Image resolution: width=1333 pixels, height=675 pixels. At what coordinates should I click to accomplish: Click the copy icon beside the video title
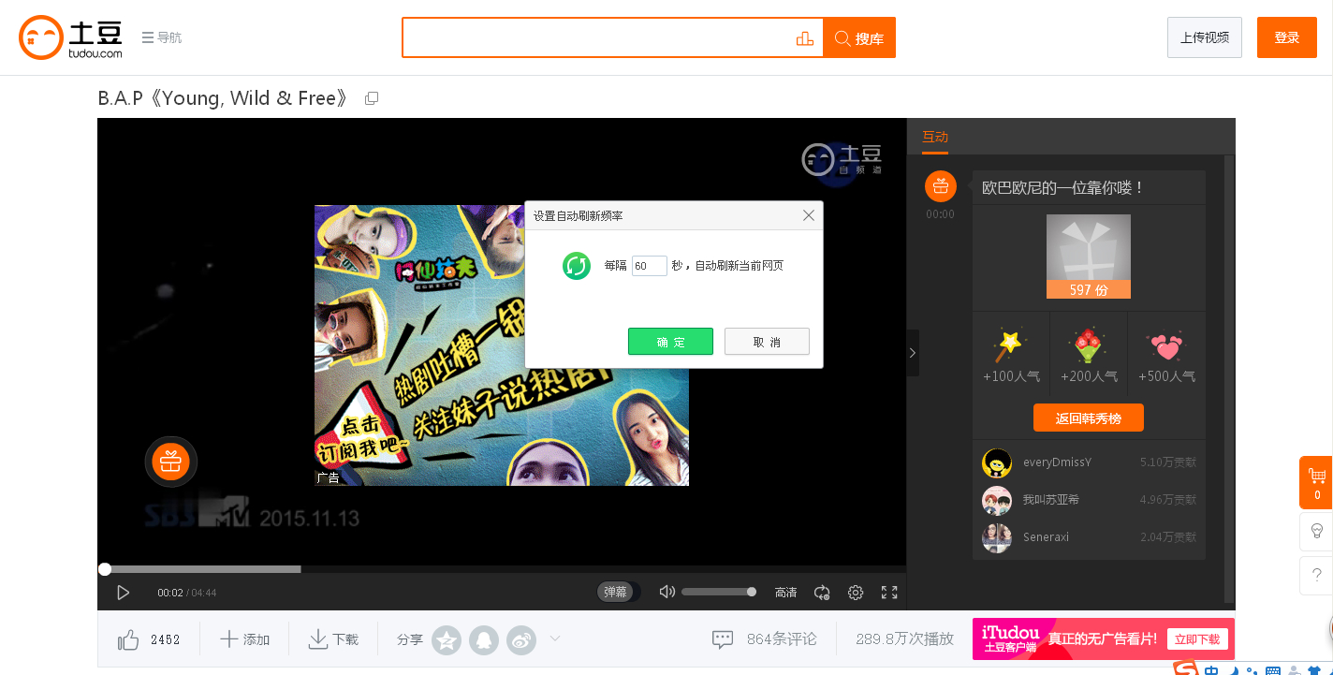coord(372,98)
